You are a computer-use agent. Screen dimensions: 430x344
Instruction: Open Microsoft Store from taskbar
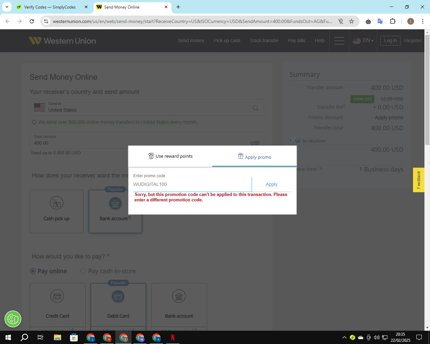pos(74,337)
